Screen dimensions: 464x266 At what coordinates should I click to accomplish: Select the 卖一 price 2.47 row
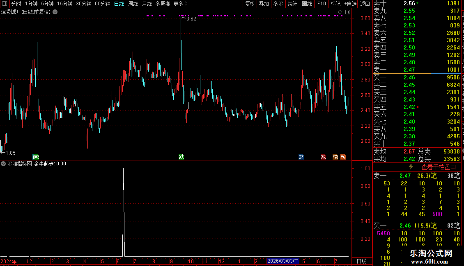(x=417, y=70)
